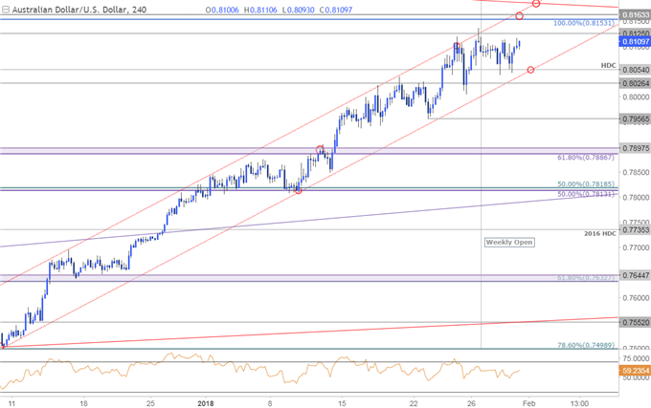Click the date axis label 18
The height and width of the screenshot is (408, 651).
pyautogui.click(x=83, y=403)
